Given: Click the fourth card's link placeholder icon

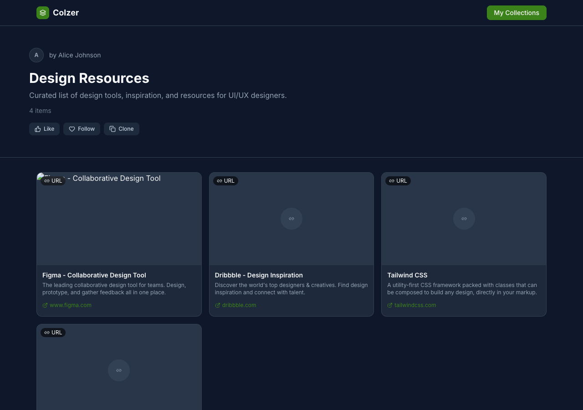Looking at the screenshot, I should click(x=119, y=370).
